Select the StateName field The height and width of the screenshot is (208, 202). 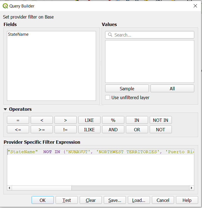tap(18, 34)
